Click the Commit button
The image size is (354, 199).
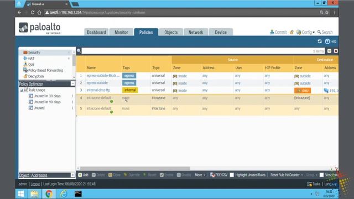tap(278, 32)
